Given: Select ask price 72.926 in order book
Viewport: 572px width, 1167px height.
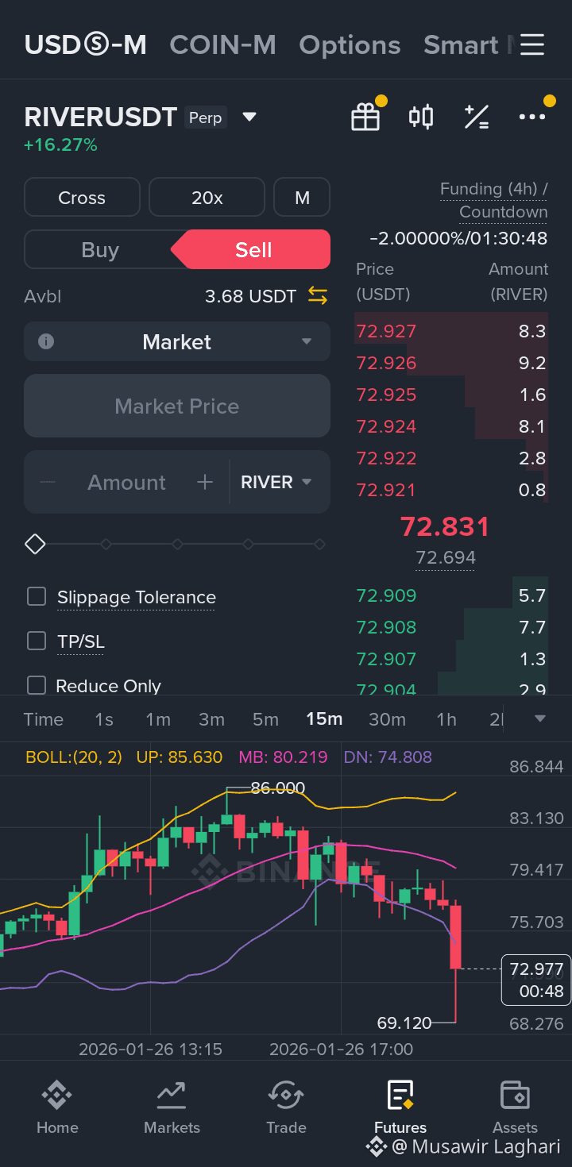Looking at the screenshot, I should [386, 363].
